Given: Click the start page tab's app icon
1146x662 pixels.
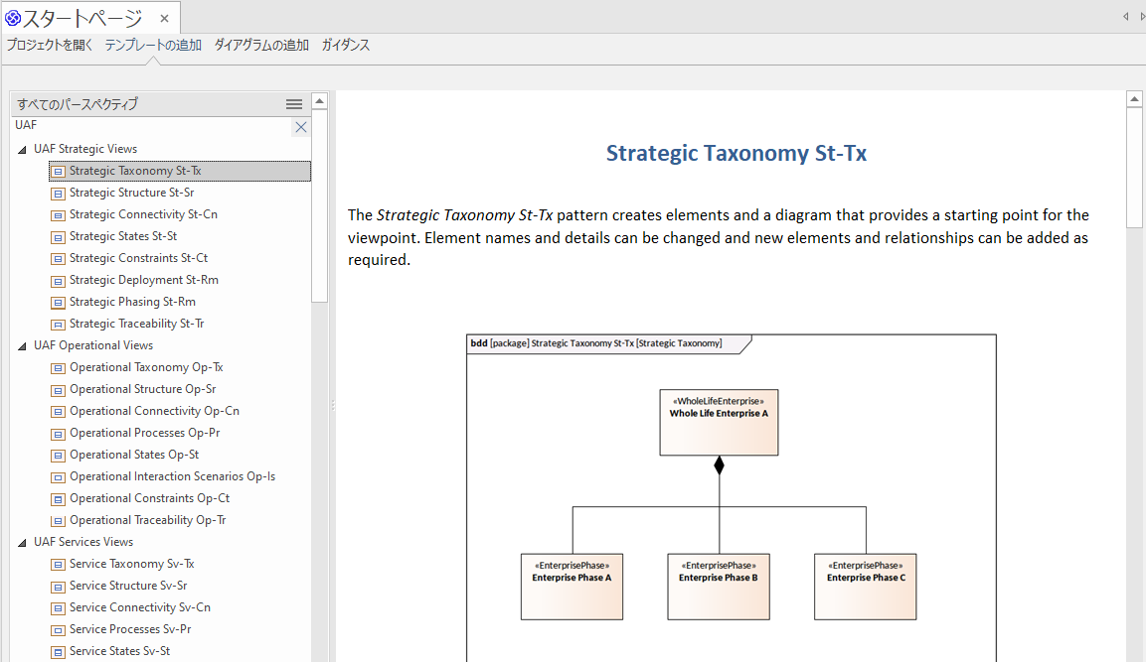Looking at the screenshot, I should tap(13, 18).
